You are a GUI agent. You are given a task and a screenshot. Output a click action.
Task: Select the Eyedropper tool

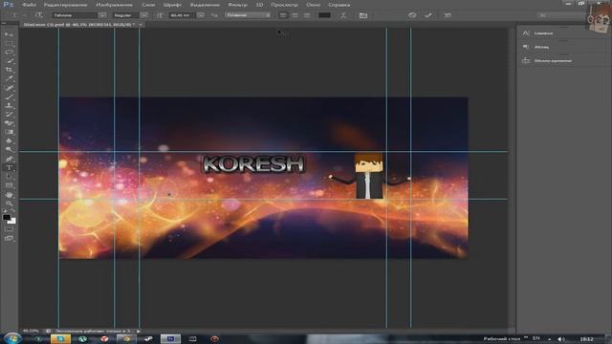click(9, 78)
